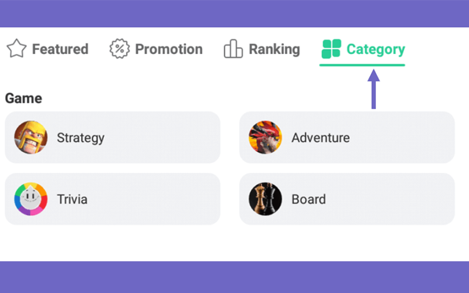Choose the Trivia category label

(x=72, y=199)
